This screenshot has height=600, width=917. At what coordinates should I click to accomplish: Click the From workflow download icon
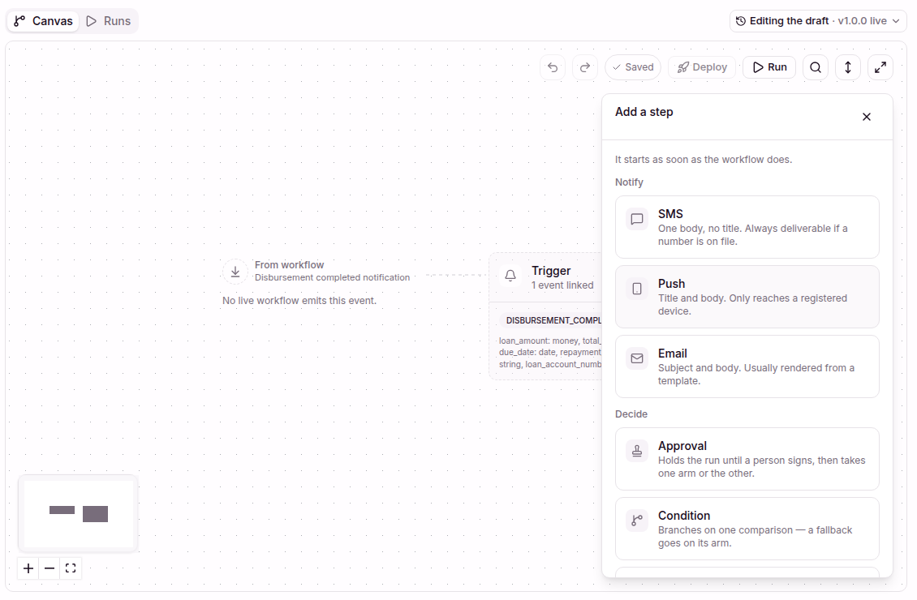point(235,272)
